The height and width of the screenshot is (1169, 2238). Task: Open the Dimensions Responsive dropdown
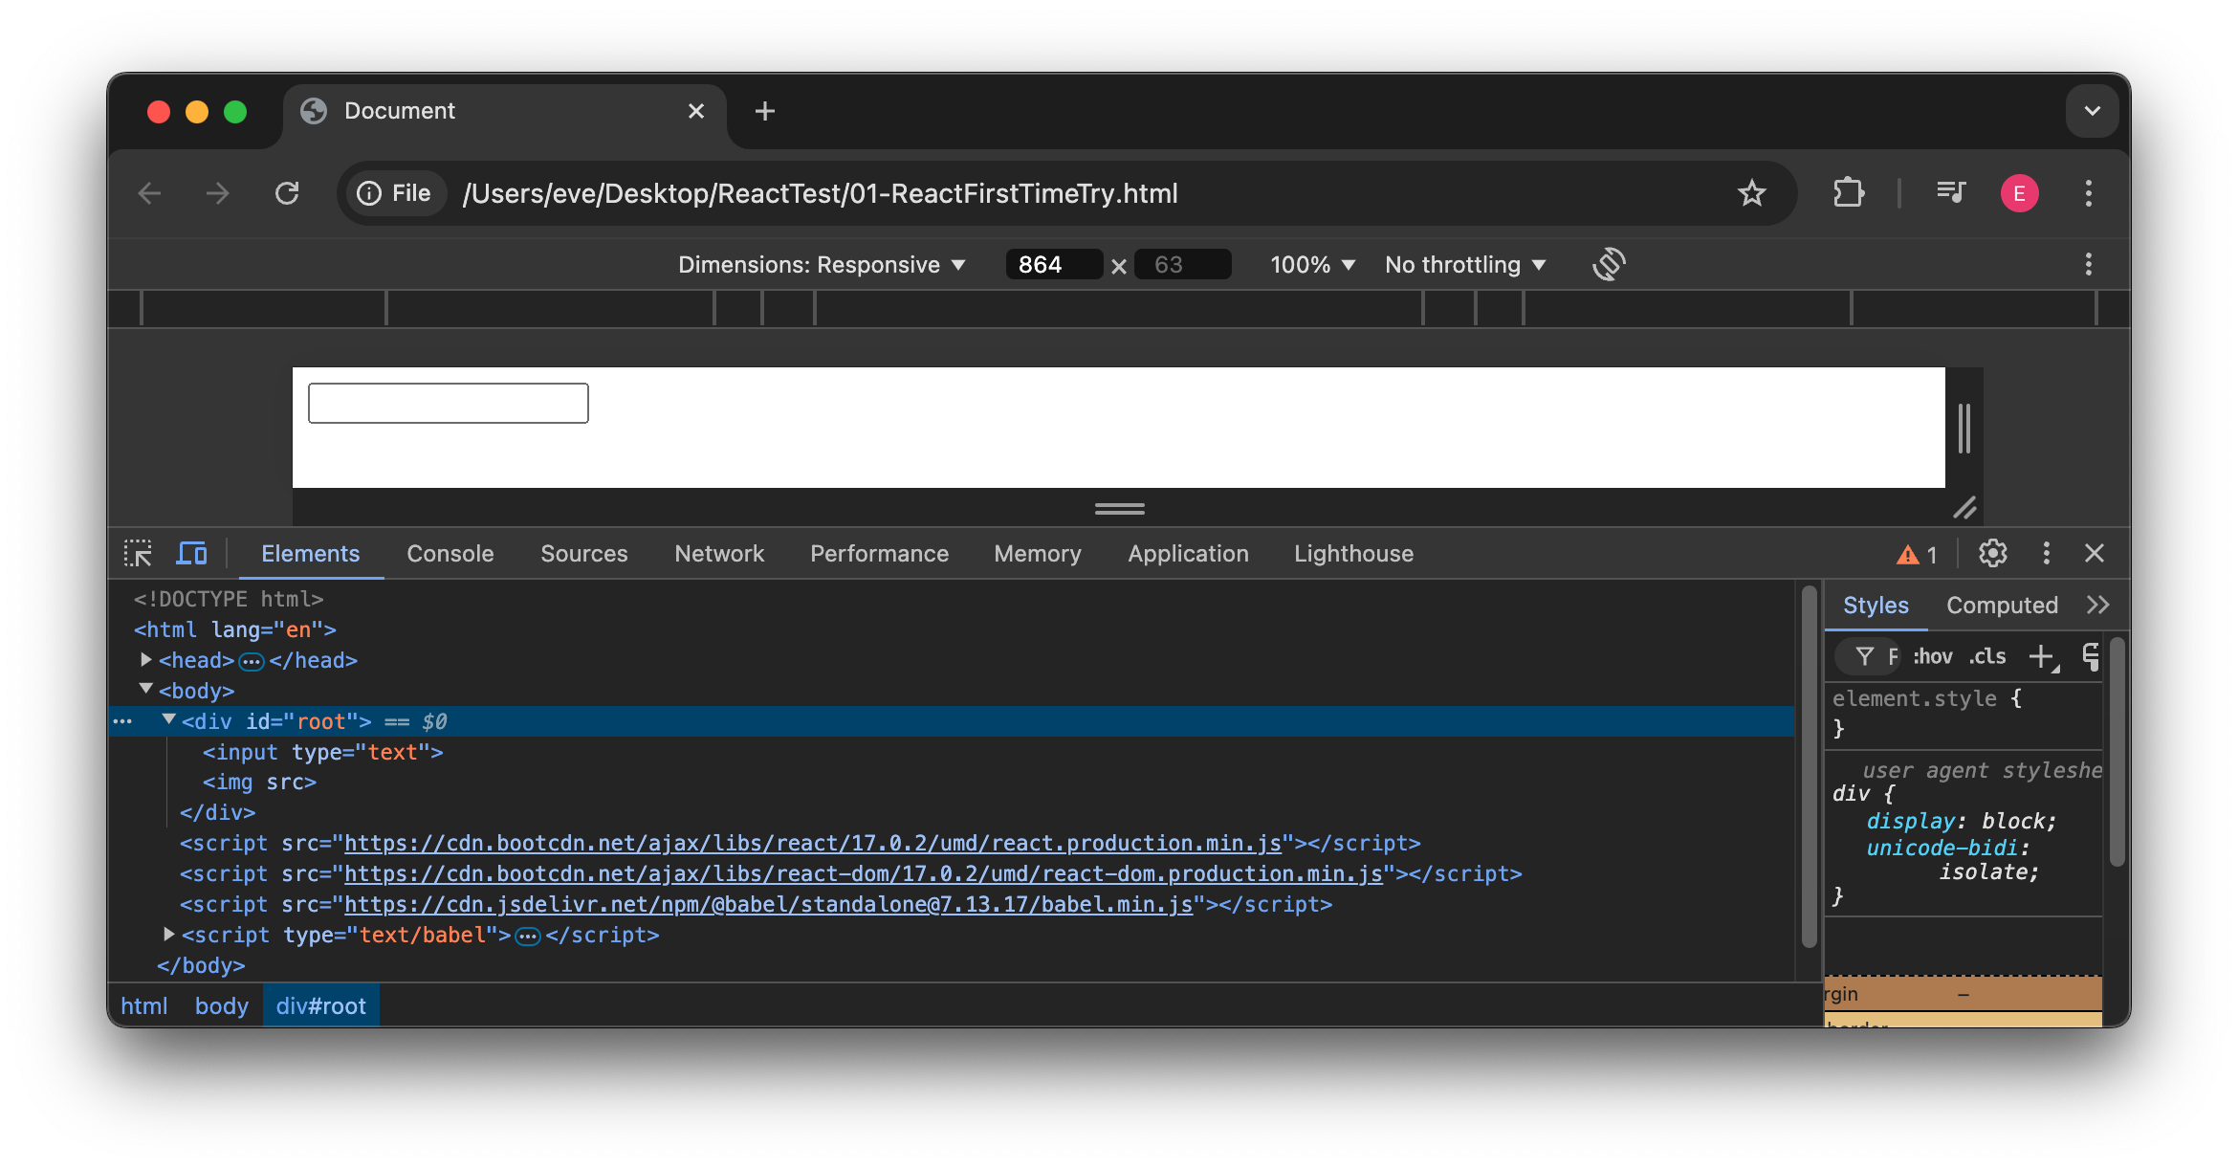tap(821, 264)
